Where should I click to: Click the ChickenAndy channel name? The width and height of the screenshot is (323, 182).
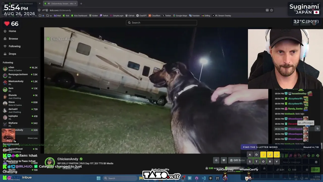click(68, 159)
